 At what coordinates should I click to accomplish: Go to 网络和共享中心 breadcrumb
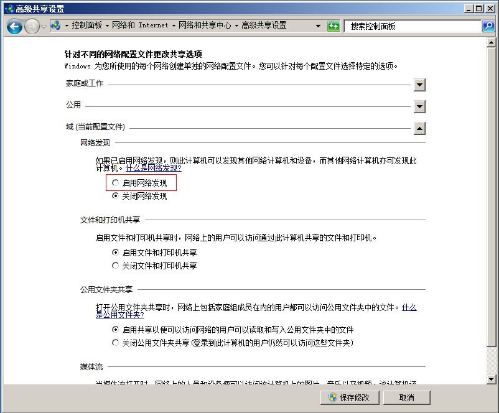coord(205,25)
